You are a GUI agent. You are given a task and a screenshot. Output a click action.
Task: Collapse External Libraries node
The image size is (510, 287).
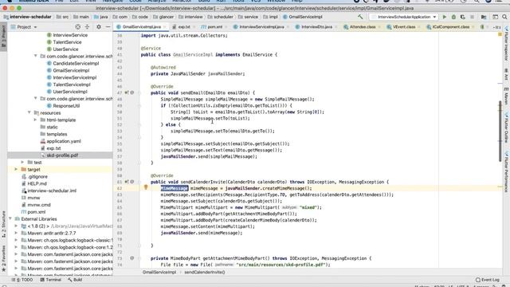10,218
